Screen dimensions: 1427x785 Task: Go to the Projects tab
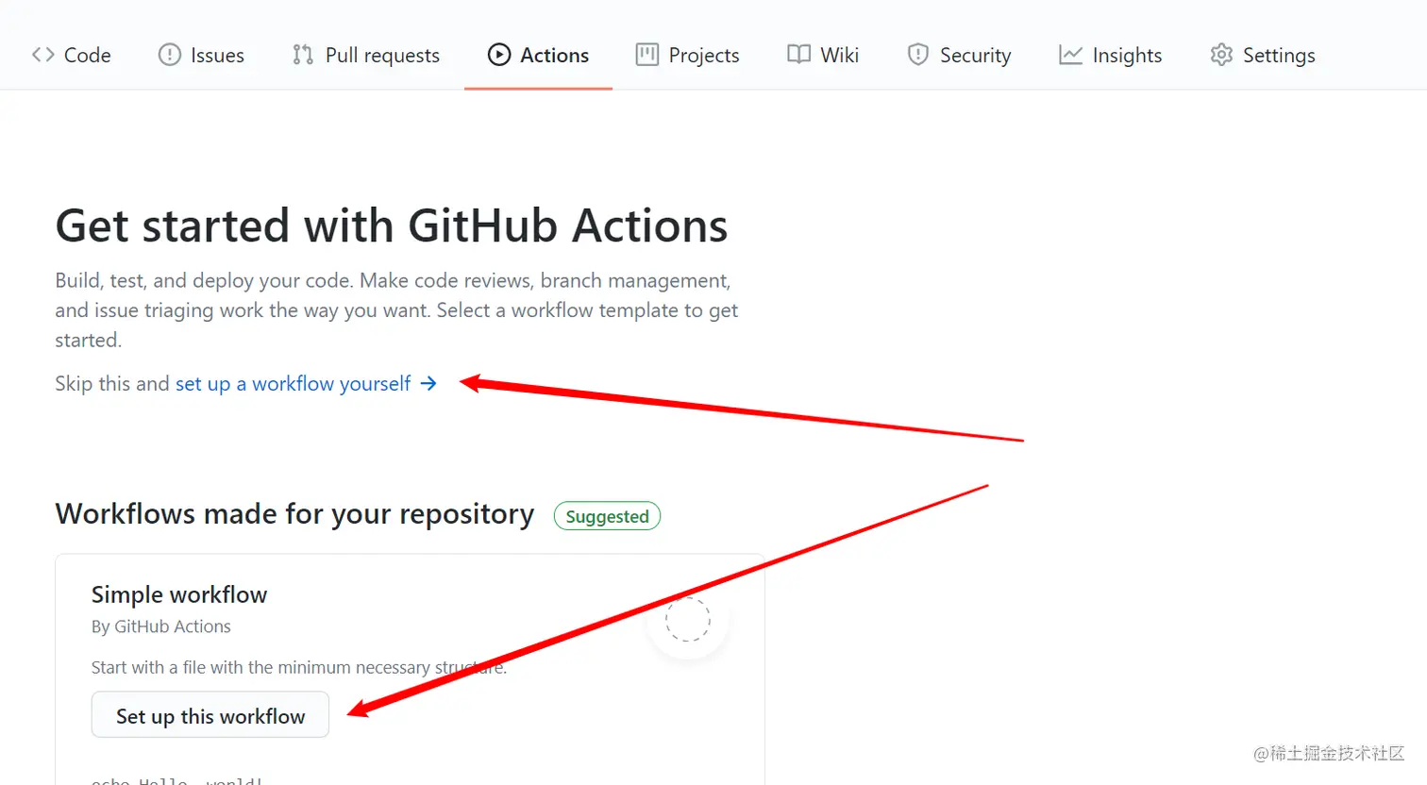(687, 55)
